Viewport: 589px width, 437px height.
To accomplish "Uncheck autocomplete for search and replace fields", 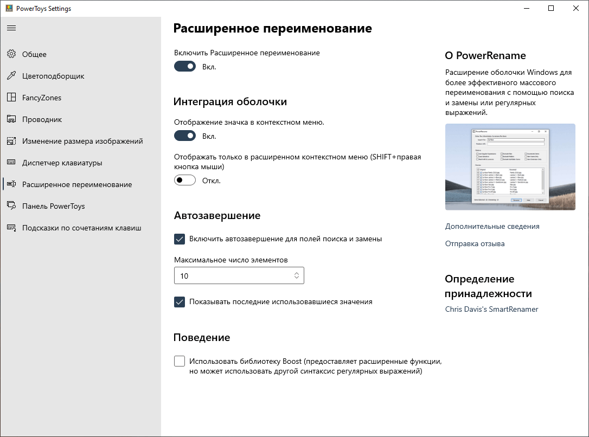I will coord(180,239).
